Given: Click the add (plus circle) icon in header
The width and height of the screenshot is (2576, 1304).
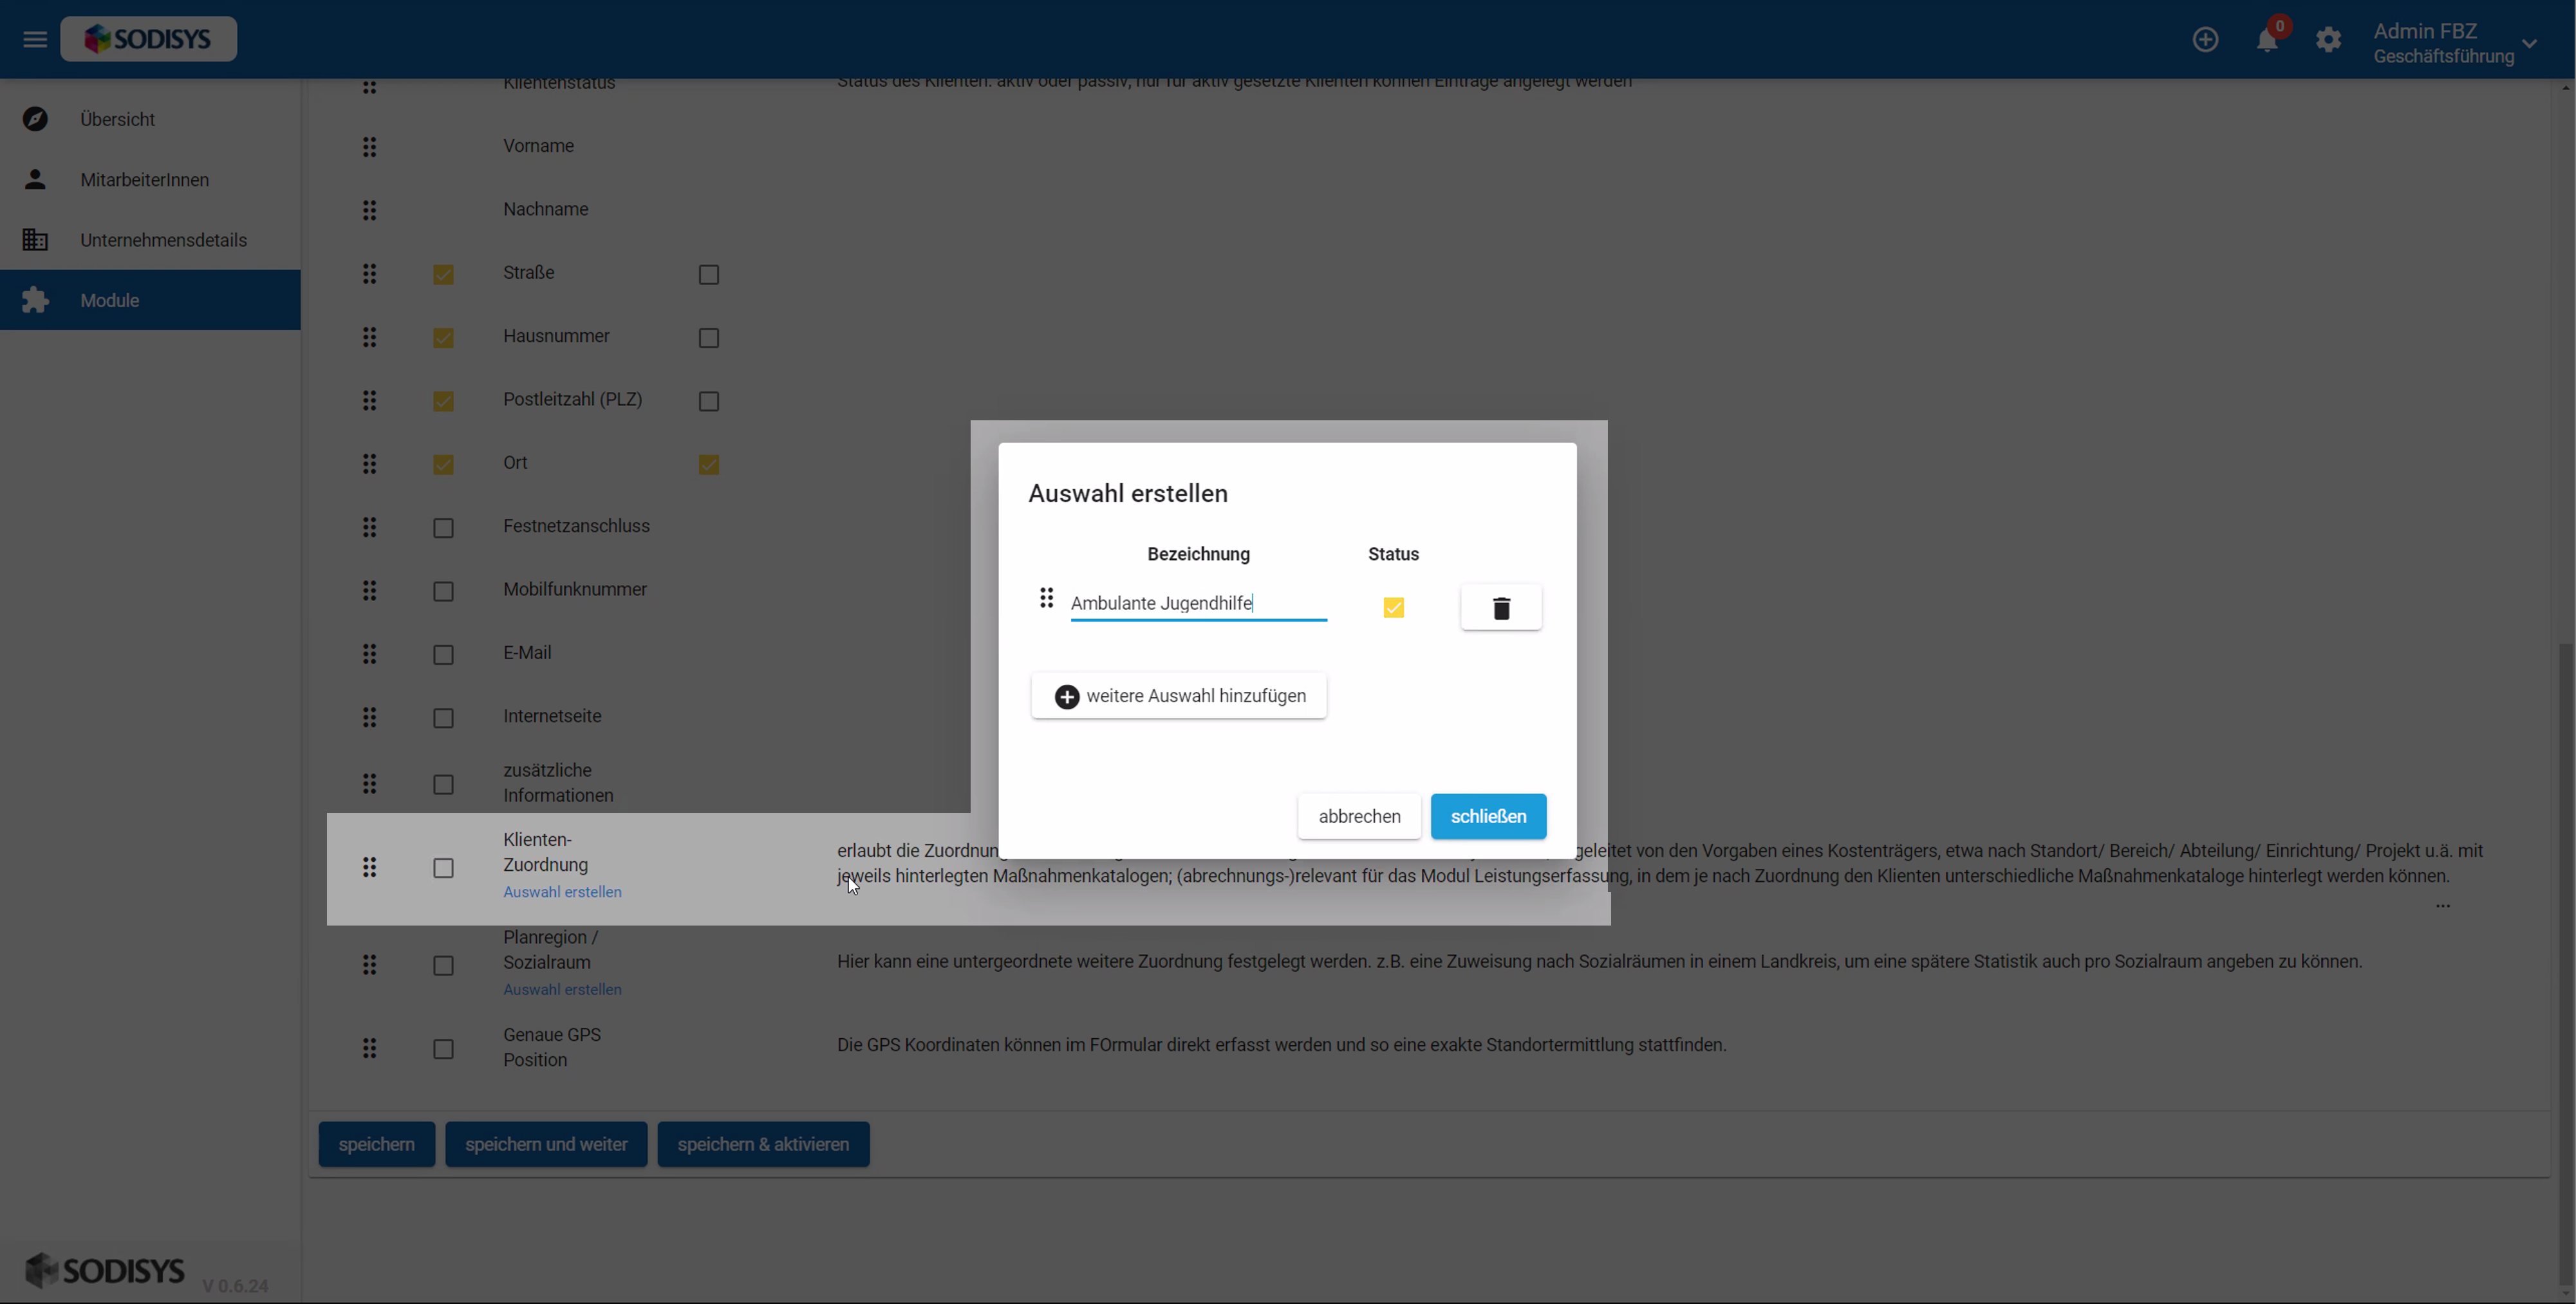Looking at the screenshot, I should tap(2205, 40).
